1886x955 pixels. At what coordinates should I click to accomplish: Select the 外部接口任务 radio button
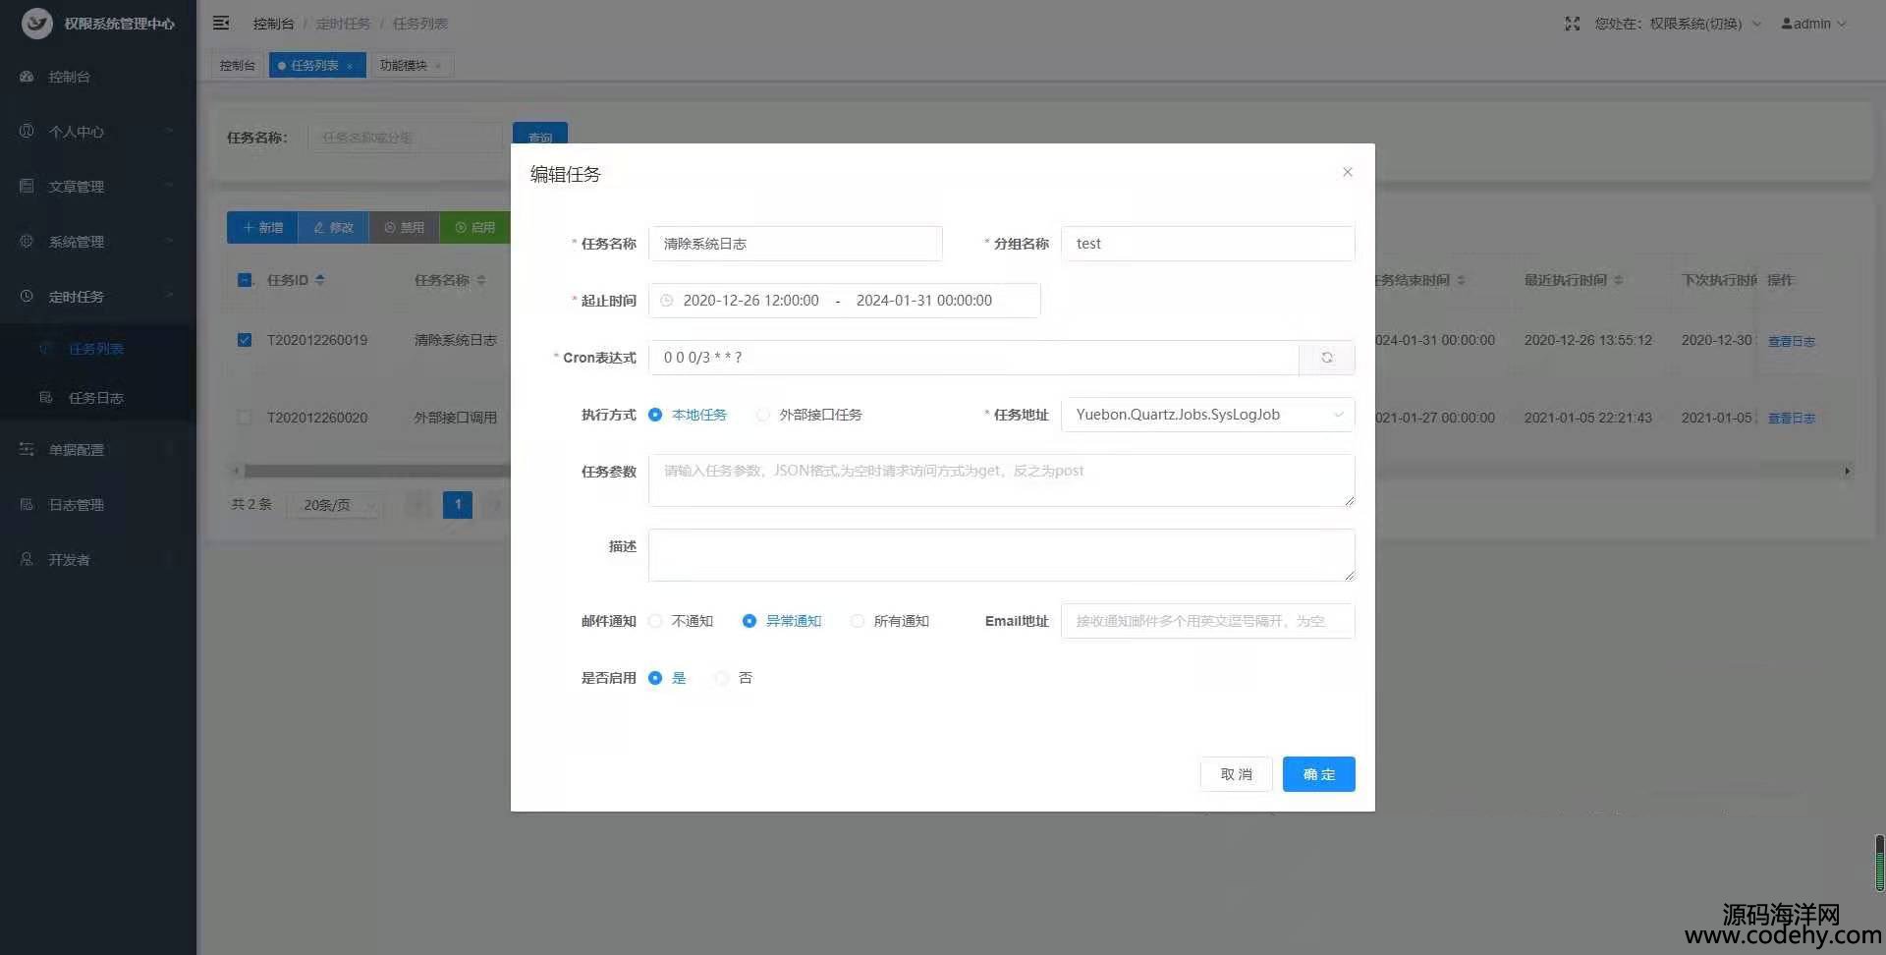click(763, 415)
